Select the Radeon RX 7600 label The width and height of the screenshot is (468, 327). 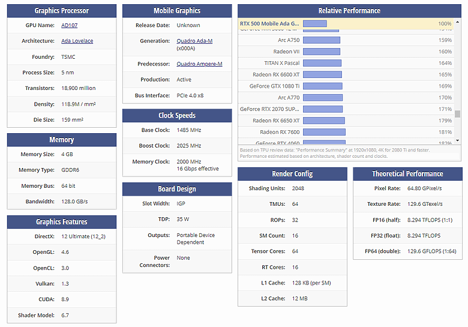coord(280,132)
